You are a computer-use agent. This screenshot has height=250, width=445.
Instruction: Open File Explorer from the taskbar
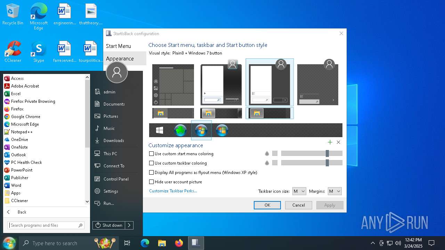pos(162,243)
